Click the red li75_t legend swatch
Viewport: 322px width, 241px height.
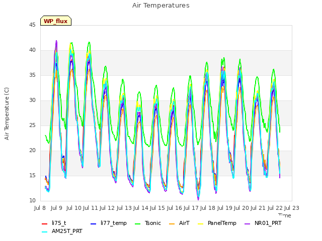coord(45,224)
